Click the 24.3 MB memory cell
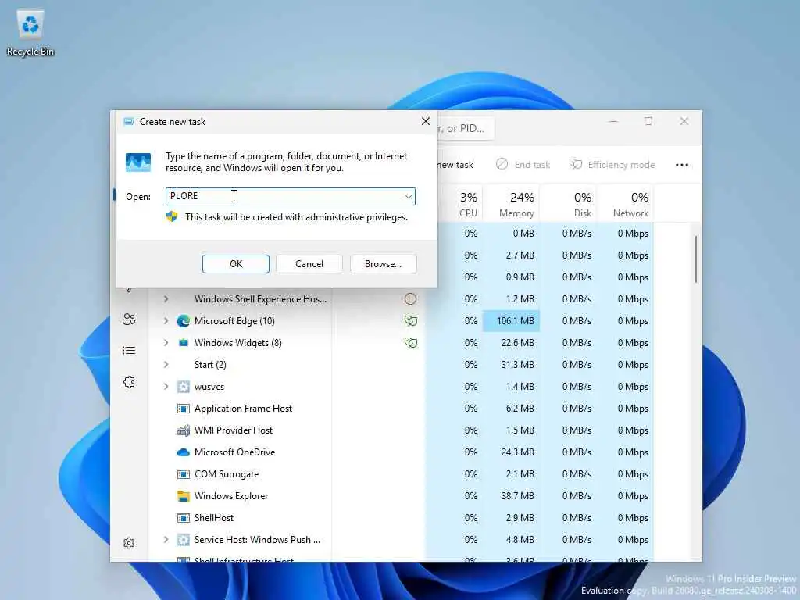Viewport: 800px width, 600px height. coord(511,452)
